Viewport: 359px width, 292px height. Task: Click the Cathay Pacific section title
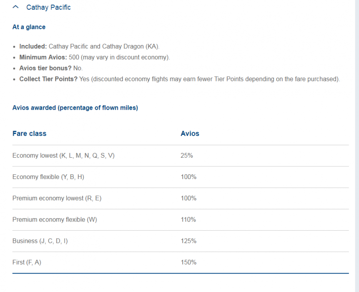point(48,8)
